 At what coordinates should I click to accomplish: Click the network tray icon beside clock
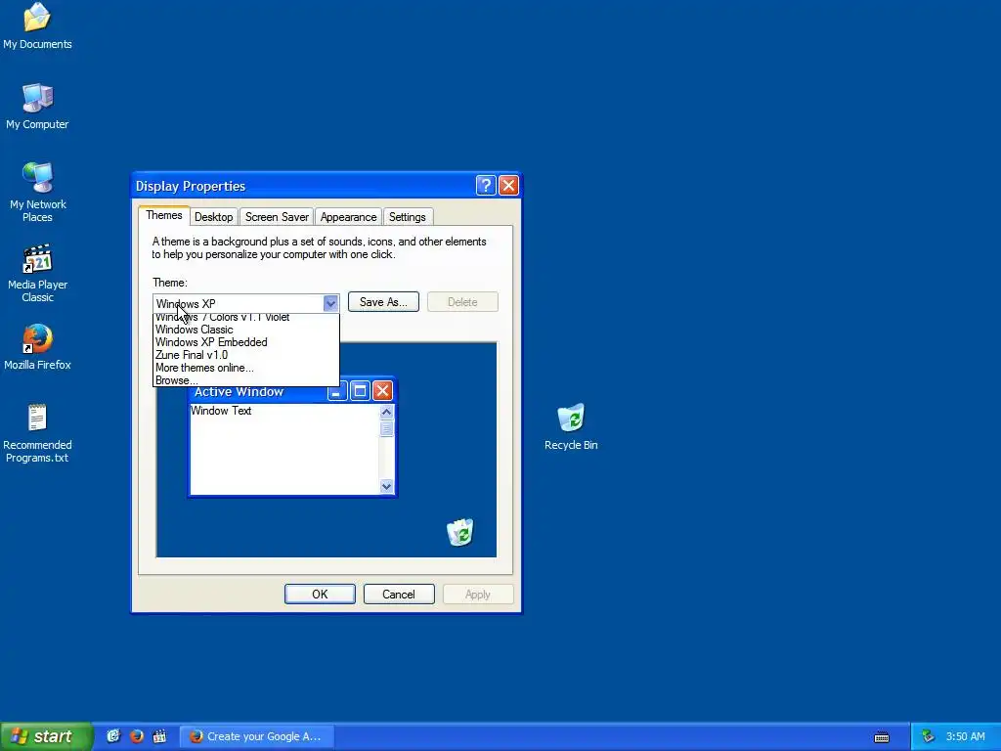click(x=928, y=736)
